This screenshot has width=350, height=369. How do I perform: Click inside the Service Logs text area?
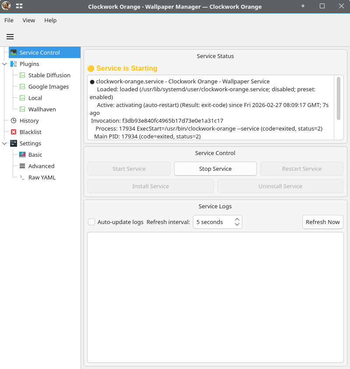click(x=215, y=297)
